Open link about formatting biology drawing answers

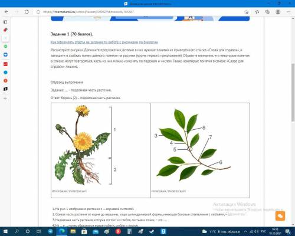[x=104, y=42]
